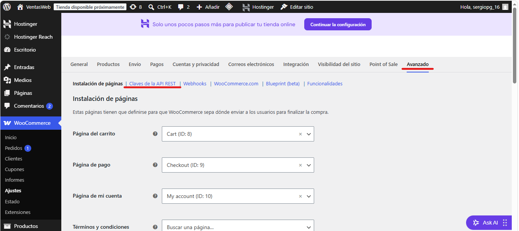Clear the Checkout (ID: 9) selection
This screenshot has width=519, height=231.
click(x=300, y=165)
